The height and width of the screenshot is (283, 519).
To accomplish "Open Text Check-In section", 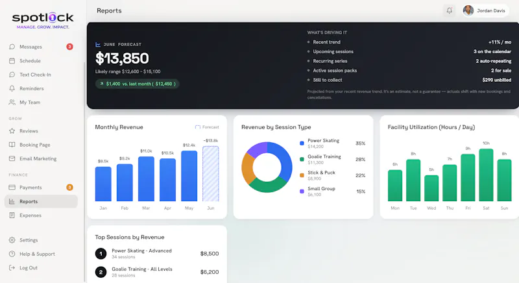I will 41,75.
